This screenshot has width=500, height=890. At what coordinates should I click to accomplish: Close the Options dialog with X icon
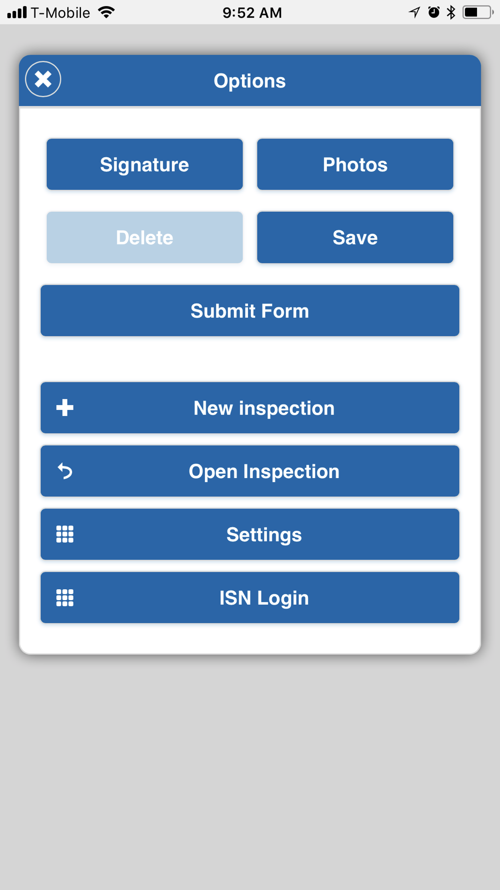(x=43, y=79)
